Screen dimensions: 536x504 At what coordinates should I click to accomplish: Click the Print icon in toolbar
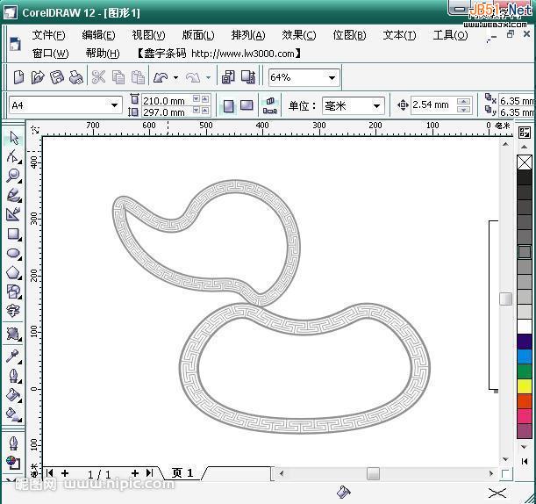[x=76, y=77]
